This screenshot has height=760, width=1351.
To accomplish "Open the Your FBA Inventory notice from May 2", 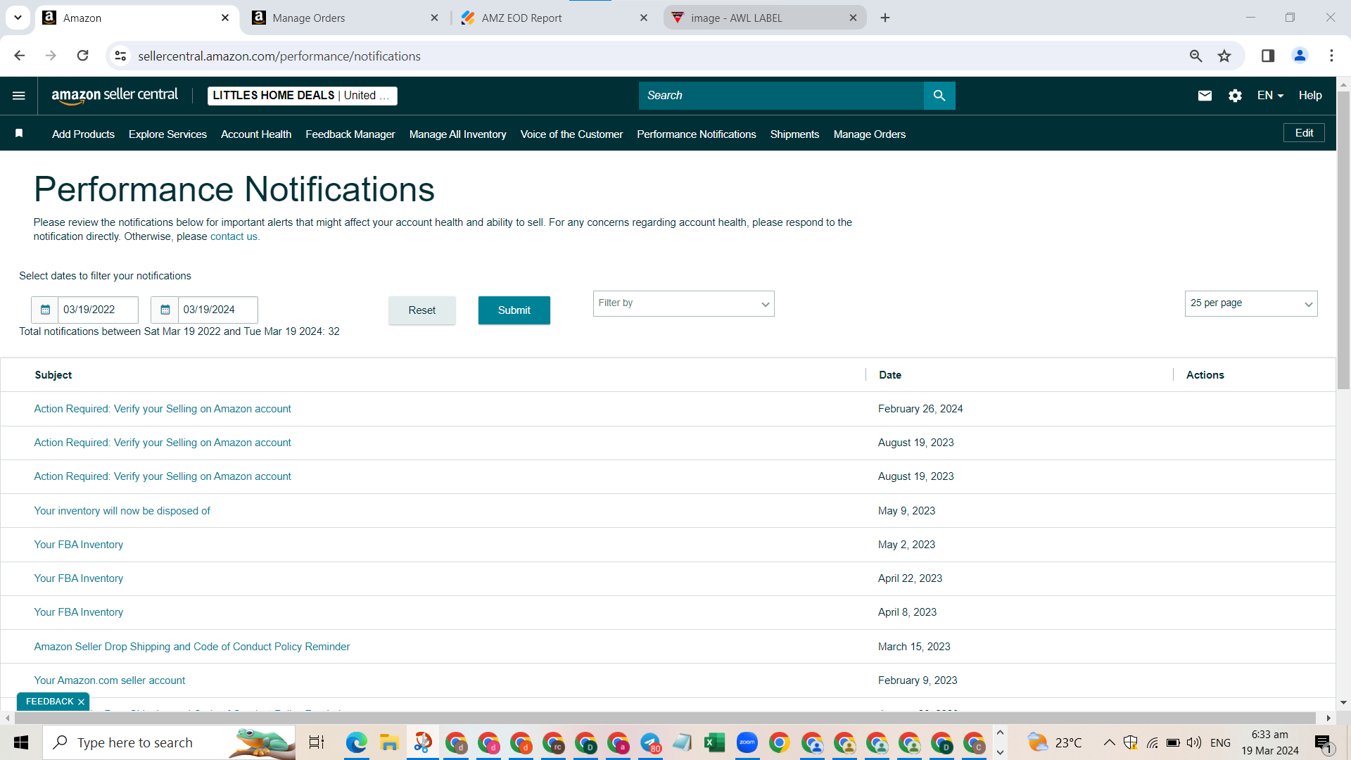I will pos(79,545).
